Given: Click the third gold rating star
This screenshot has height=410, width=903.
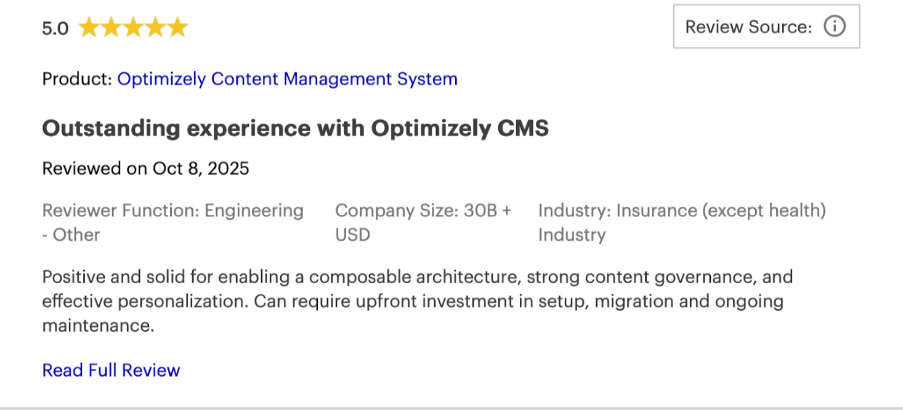Looking at the screenshot, I should point(133,28).
